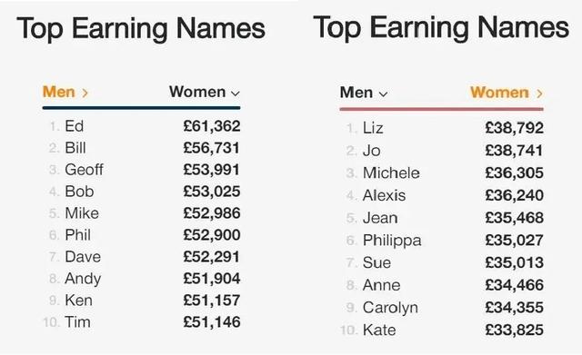This screenshot has height=355, width=582.
Task: Click Kate's earnings value £33,825
Action: pos(515,330)
